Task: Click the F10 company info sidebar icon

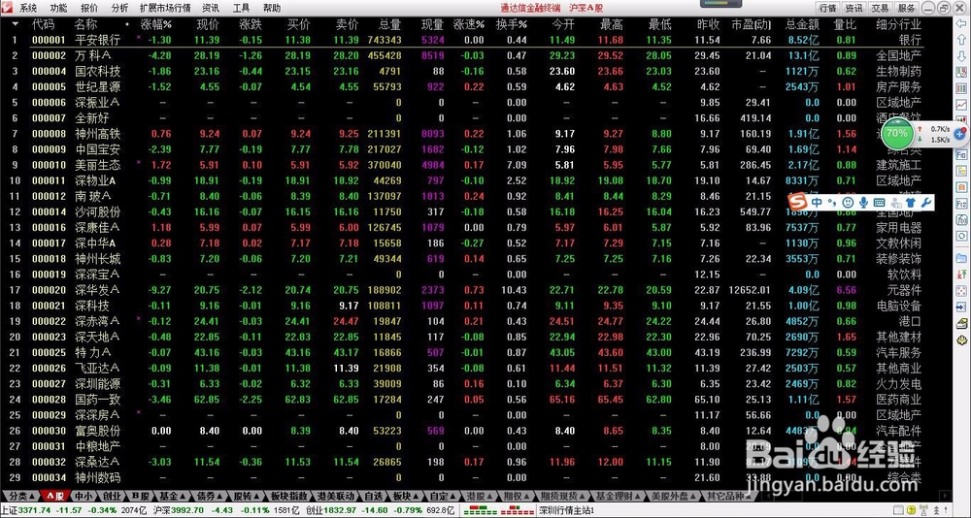Action: 961,153
